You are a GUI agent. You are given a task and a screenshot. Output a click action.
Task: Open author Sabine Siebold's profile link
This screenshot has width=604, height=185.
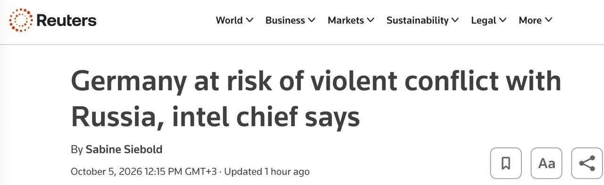point(124,150)
